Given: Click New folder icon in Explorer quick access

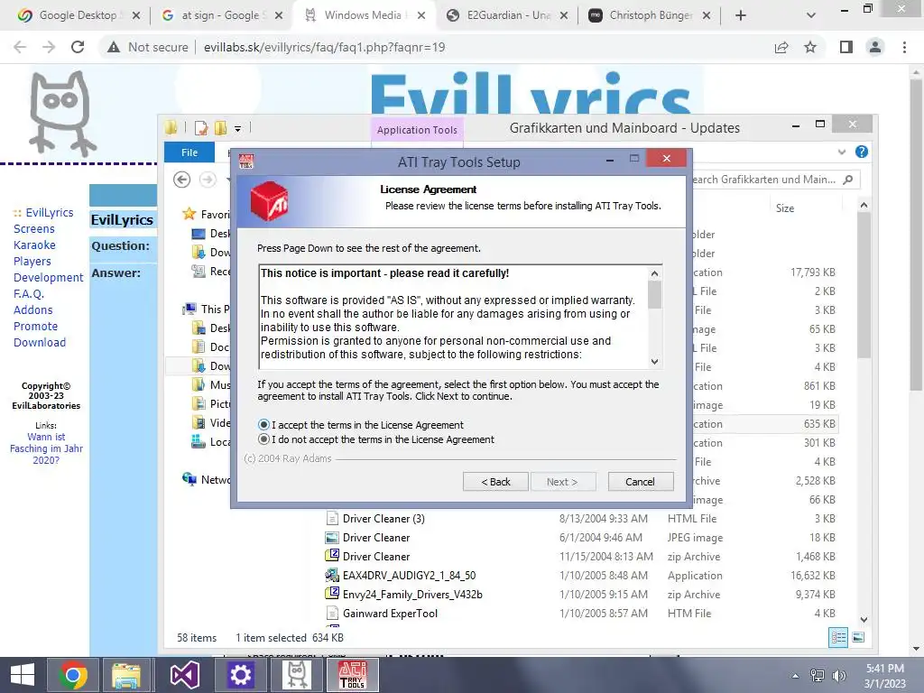Looking at the screenshot, I should coord(221,128).
